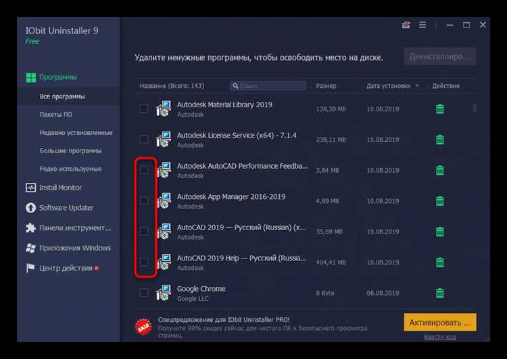The width and height of the screenshot is (507, 359).
Task: Open Панели инструмент... section
Action: [x=75, y=228]
